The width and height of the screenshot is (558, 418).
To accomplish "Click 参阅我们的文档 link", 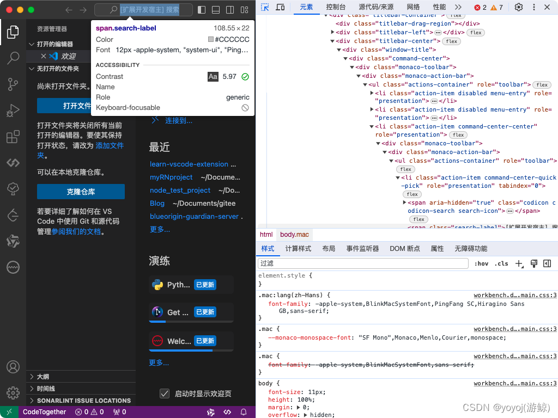I will click(76, 232).
